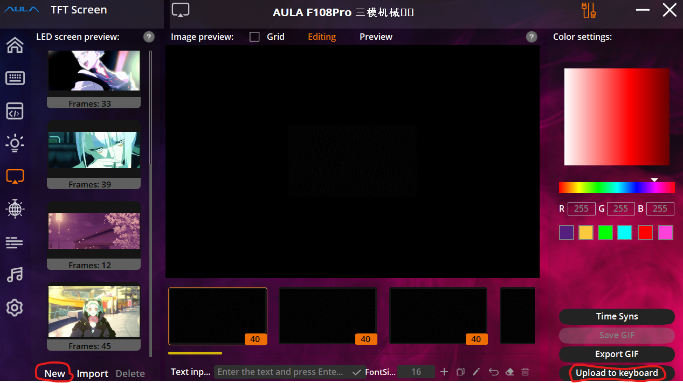
Task: Click inside the red saturation color picker
Action: tap(617, 117)
